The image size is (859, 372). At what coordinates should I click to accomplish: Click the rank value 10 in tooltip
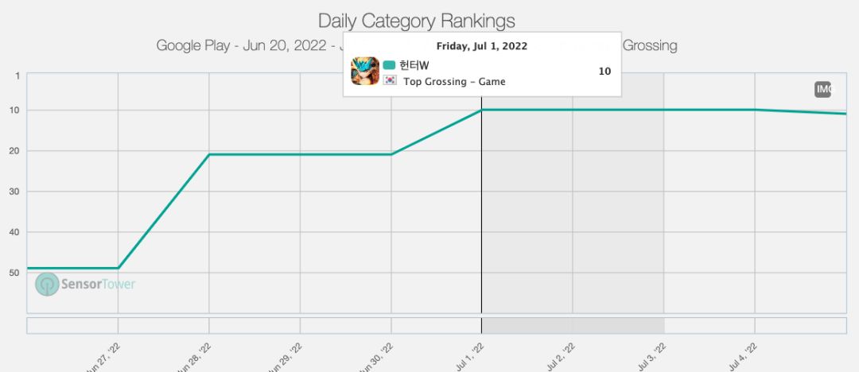[x=604, y=72]
